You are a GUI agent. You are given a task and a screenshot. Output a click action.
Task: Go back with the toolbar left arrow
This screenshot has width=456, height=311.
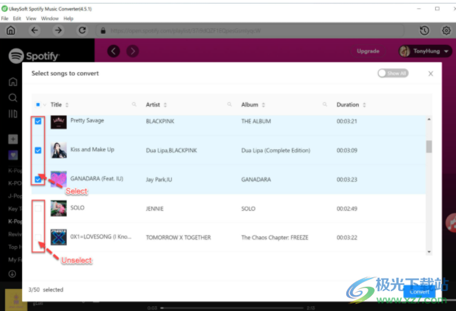[34, 30]
